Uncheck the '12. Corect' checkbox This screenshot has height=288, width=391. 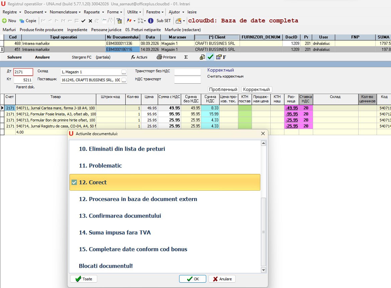click(74, 182)
